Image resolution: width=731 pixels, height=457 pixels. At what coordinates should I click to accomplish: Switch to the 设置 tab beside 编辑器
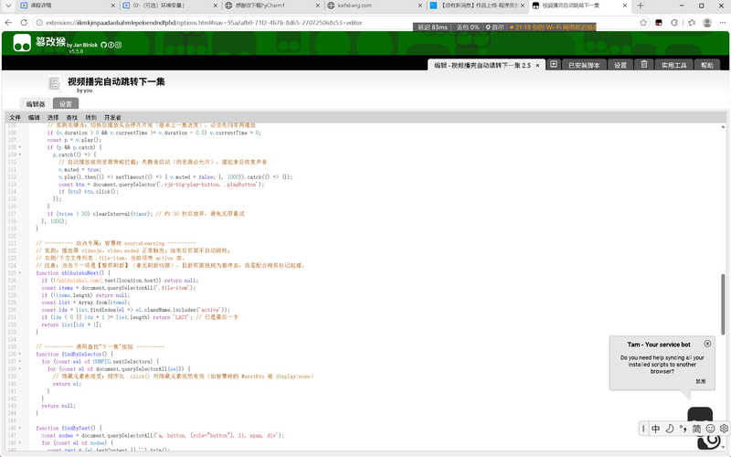click(x=65, y=104)
